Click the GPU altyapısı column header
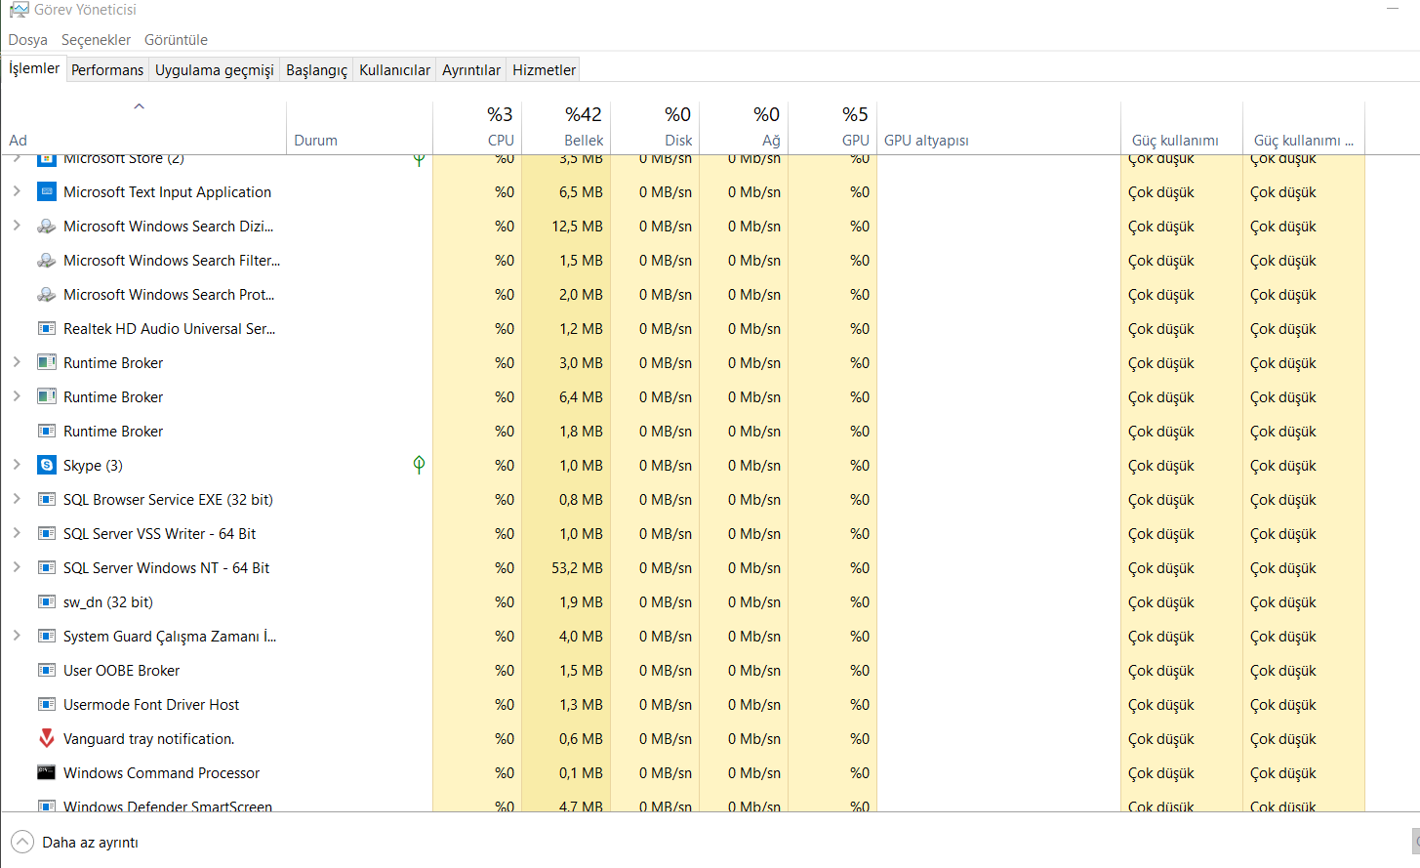The image size is (1420, 868). point(998,128)
